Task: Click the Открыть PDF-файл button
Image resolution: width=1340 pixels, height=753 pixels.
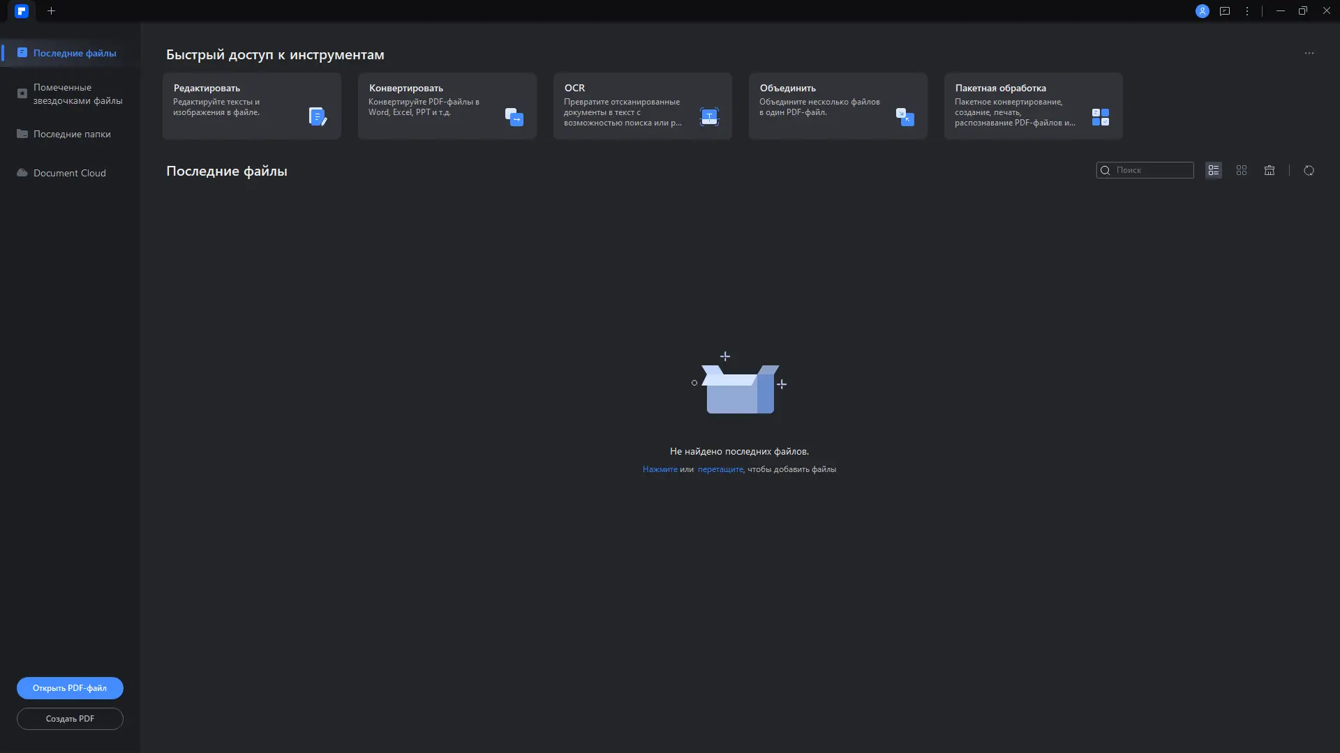Action: tap(70, 688)
